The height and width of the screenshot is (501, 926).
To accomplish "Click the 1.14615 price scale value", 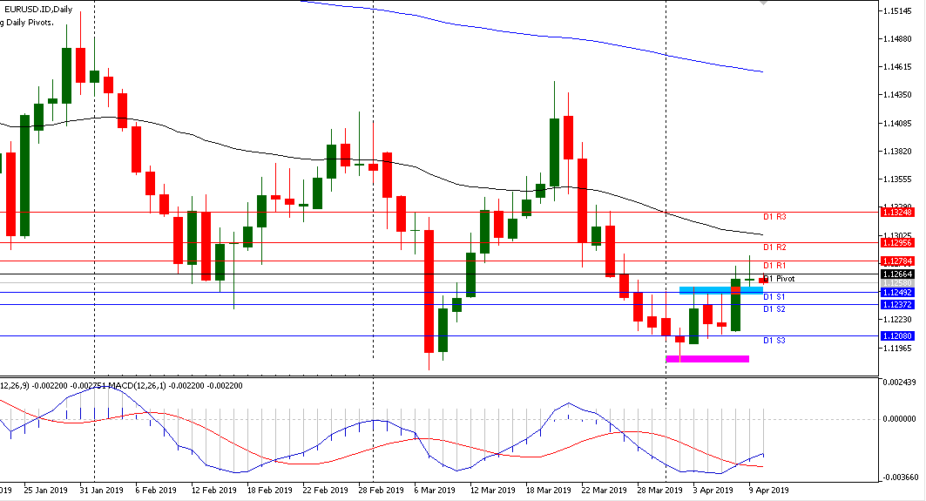I will pos(897,67).
